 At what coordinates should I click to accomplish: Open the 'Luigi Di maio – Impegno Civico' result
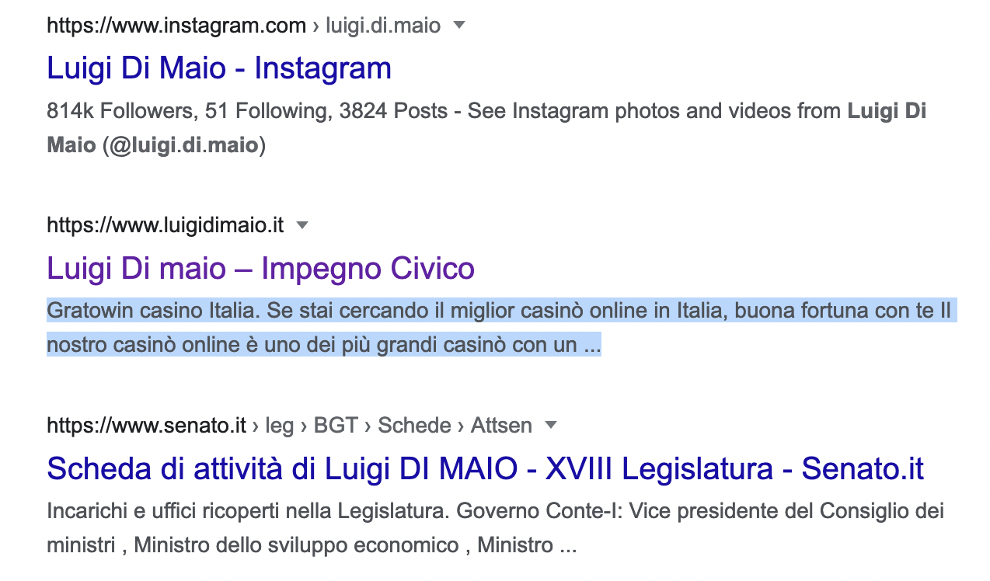[260, 269]
